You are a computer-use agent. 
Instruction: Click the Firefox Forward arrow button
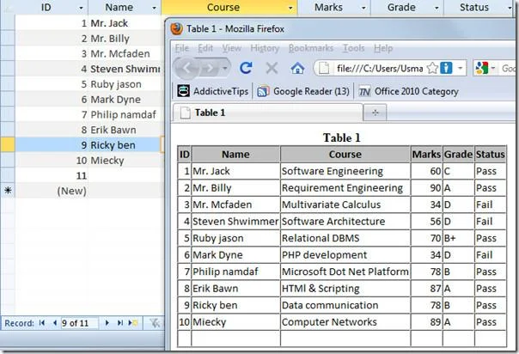(210, 68)
